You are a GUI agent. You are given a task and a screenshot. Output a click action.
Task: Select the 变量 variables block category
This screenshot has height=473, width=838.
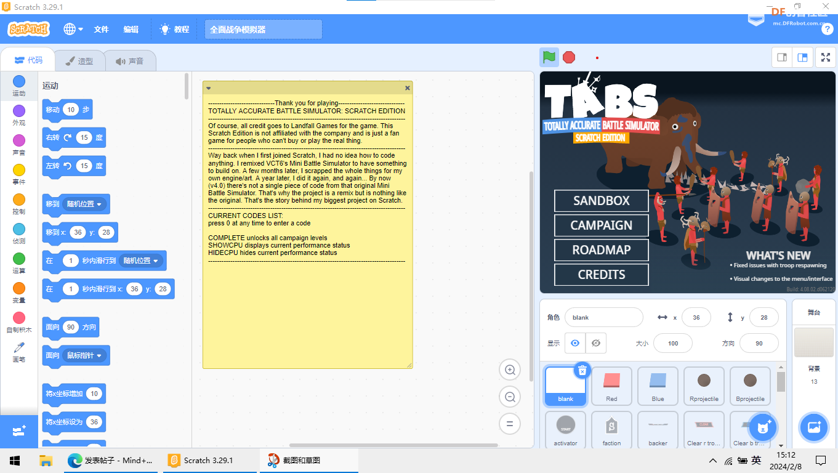[19, 293]
